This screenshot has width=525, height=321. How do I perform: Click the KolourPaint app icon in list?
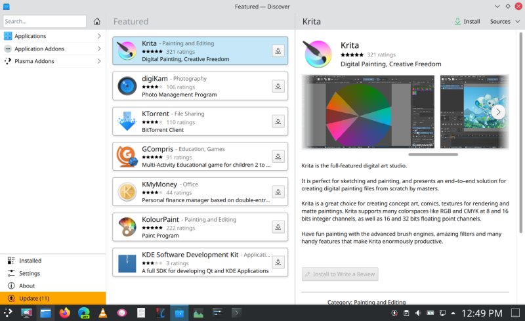(x=127, y=227)
